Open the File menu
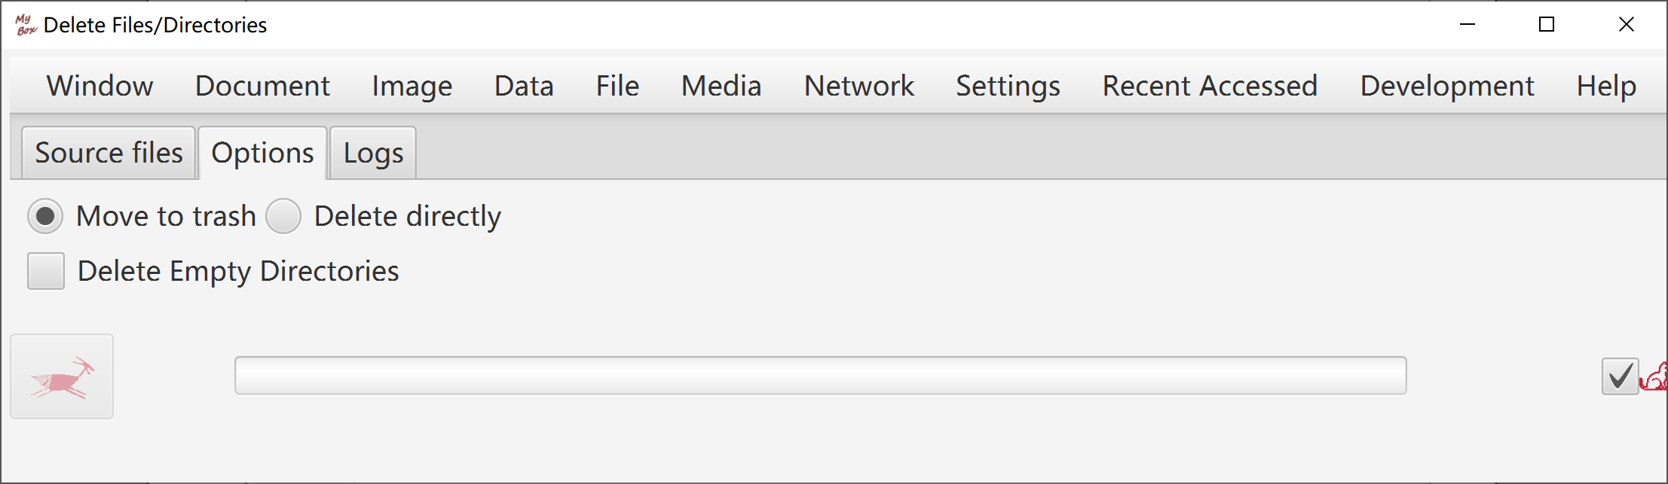The width and height of the screenshot is (1668, 484). pyautogui.click(x=617, y=86)
